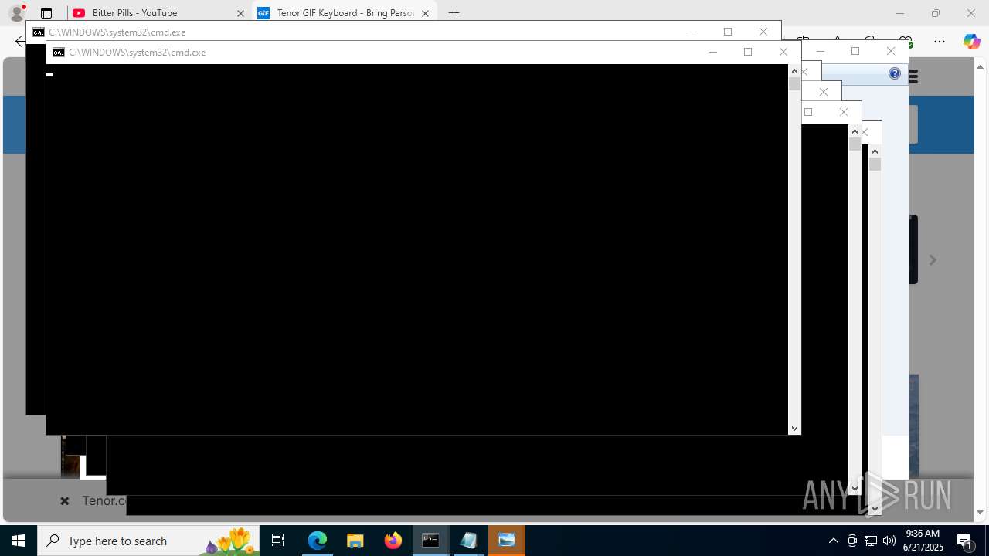Click front cmd window scrollbar down arrow
Viewport: 989px width, 556px height.
coord(794,429)
